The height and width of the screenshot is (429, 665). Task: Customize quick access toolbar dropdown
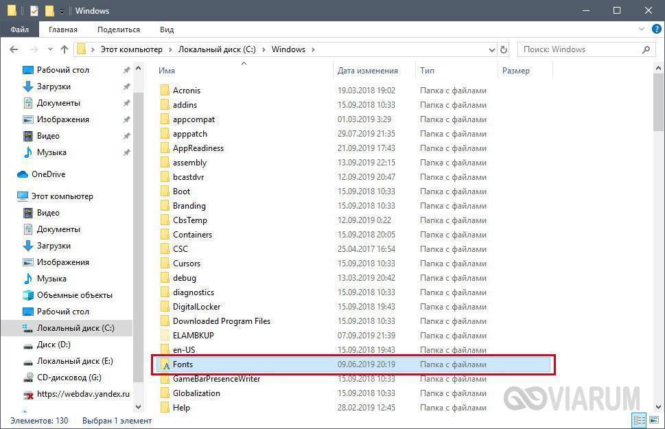[x=62, y=12]
